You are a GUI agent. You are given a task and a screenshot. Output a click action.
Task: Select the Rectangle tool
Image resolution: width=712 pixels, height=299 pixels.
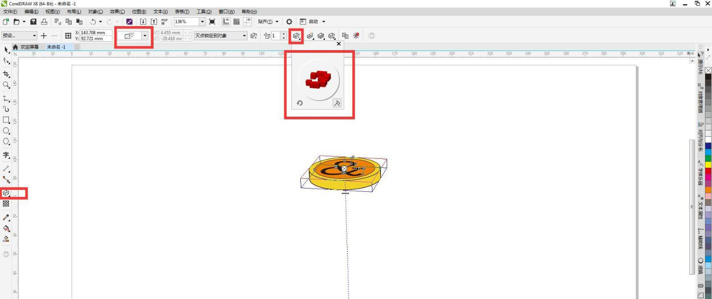click(x=6, y=120)
